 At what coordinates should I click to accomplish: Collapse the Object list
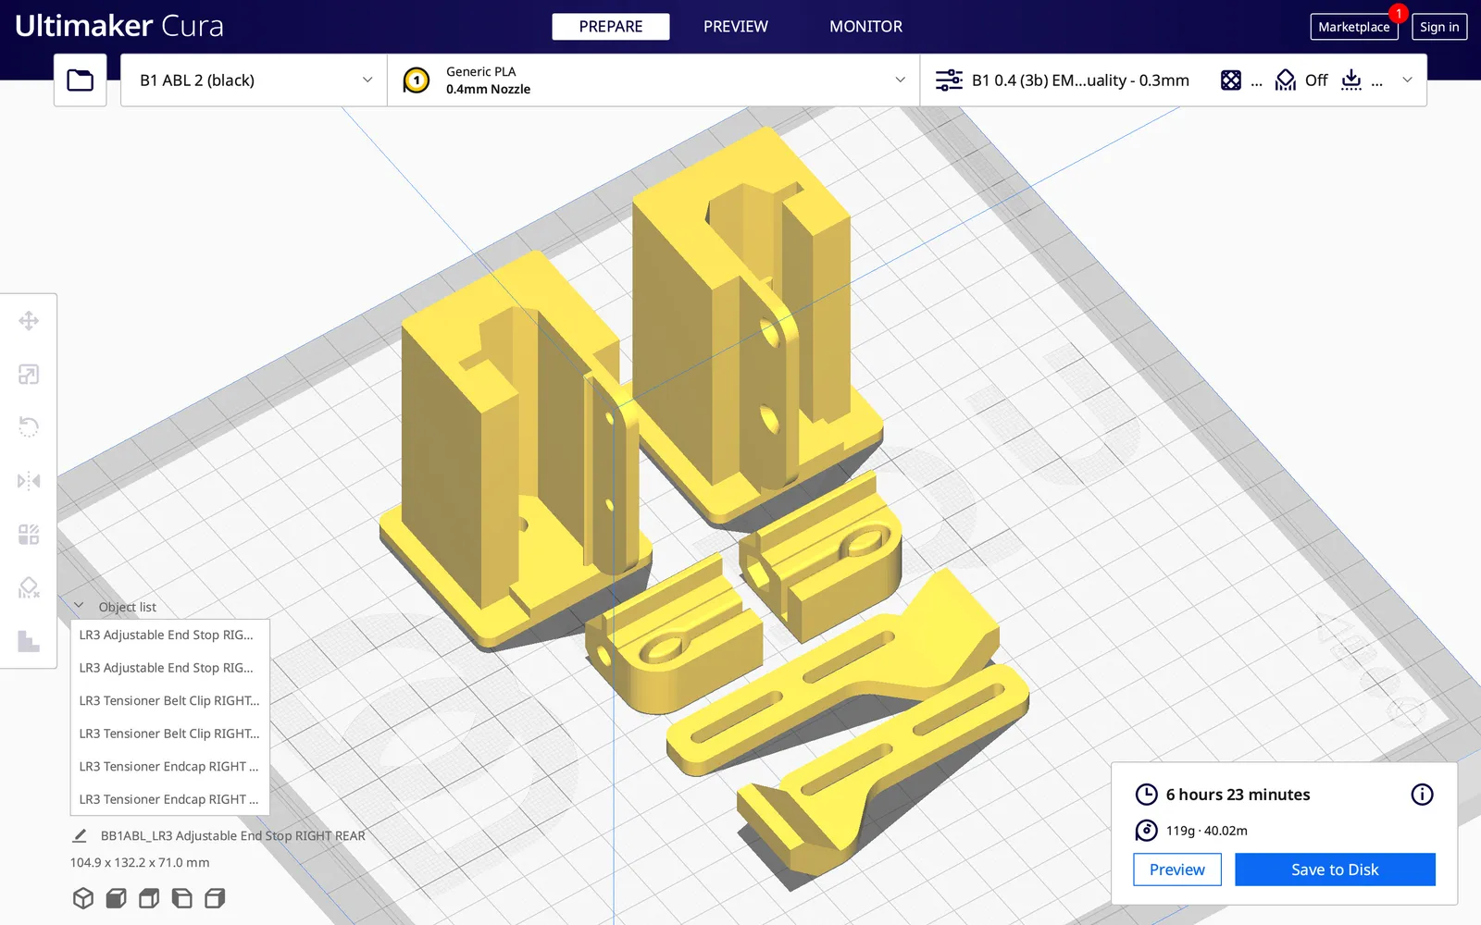pyautogui.click(x=80, y=606)
